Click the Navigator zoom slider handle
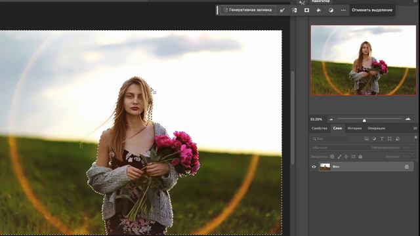 pos(364,120)
